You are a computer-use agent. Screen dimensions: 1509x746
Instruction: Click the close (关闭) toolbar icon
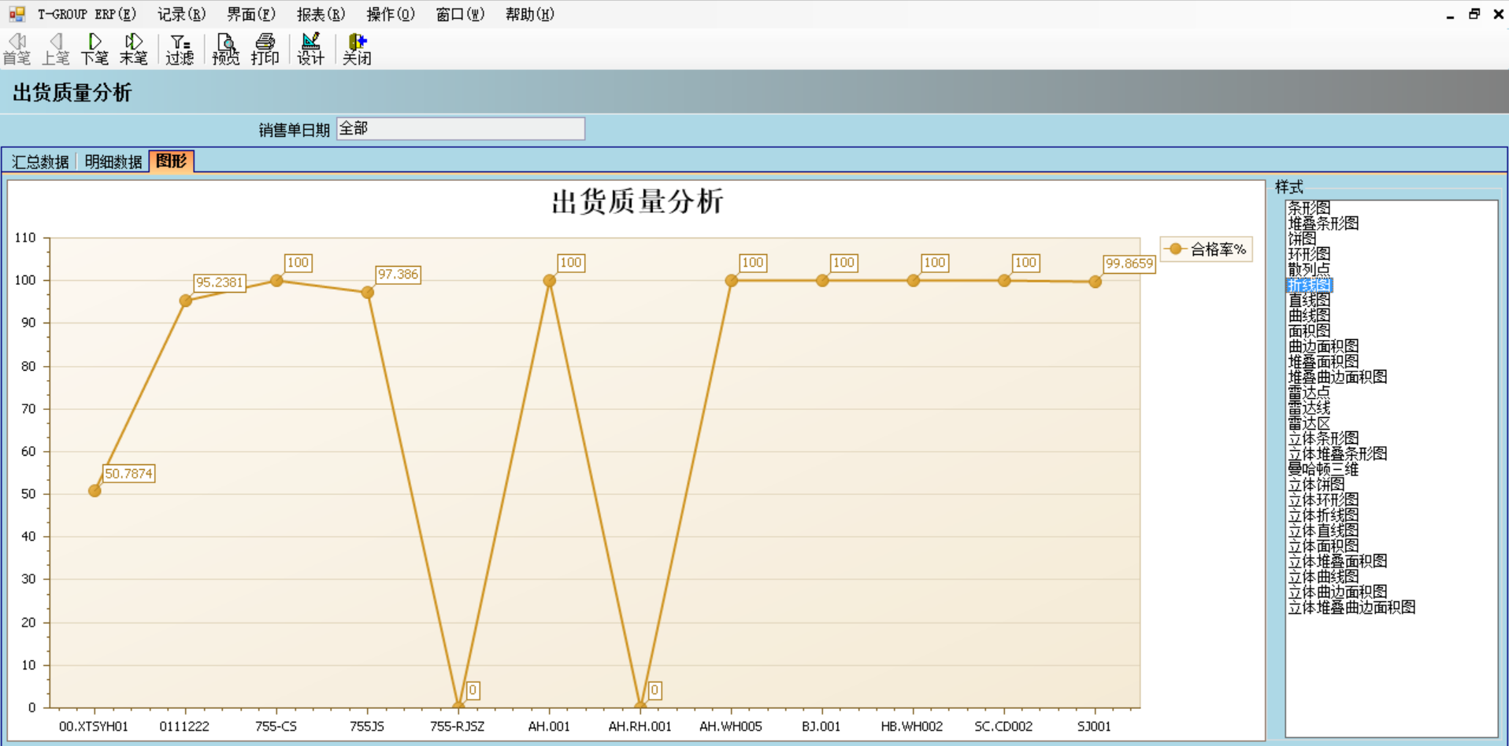tap(357, 49)
